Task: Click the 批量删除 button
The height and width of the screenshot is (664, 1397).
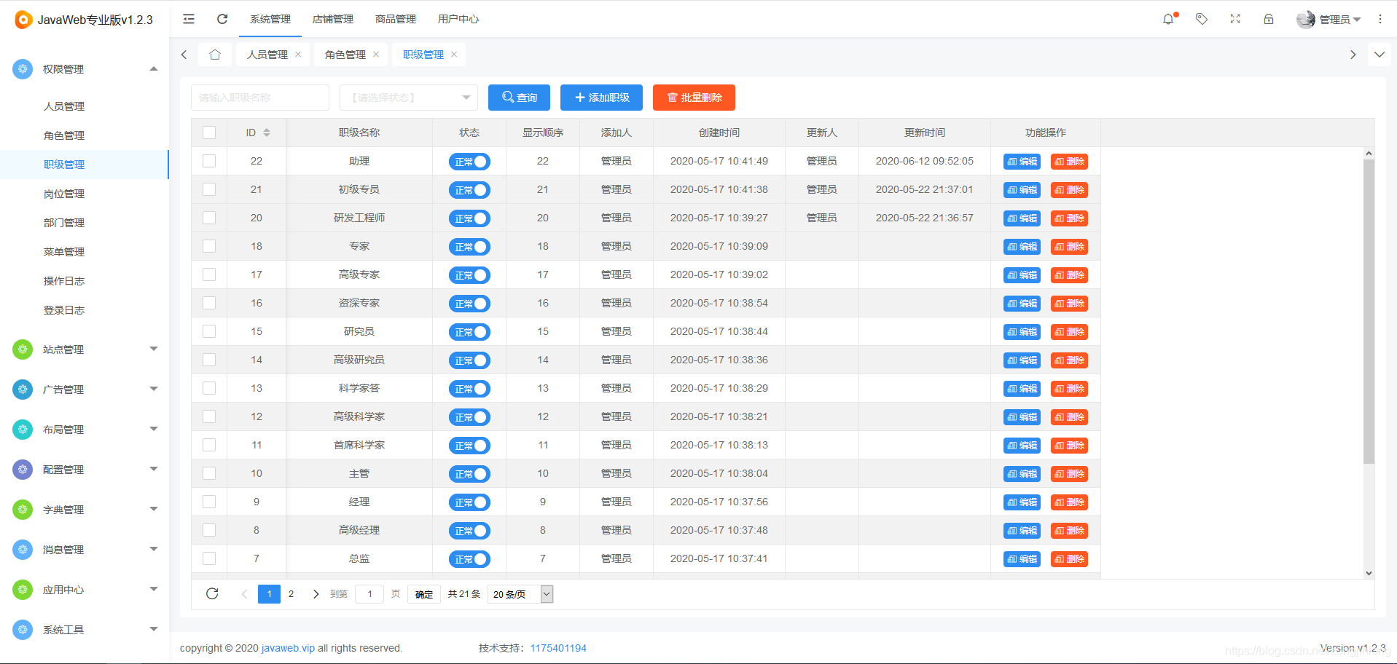Action: pyautogui.click(x=694, y=98)
